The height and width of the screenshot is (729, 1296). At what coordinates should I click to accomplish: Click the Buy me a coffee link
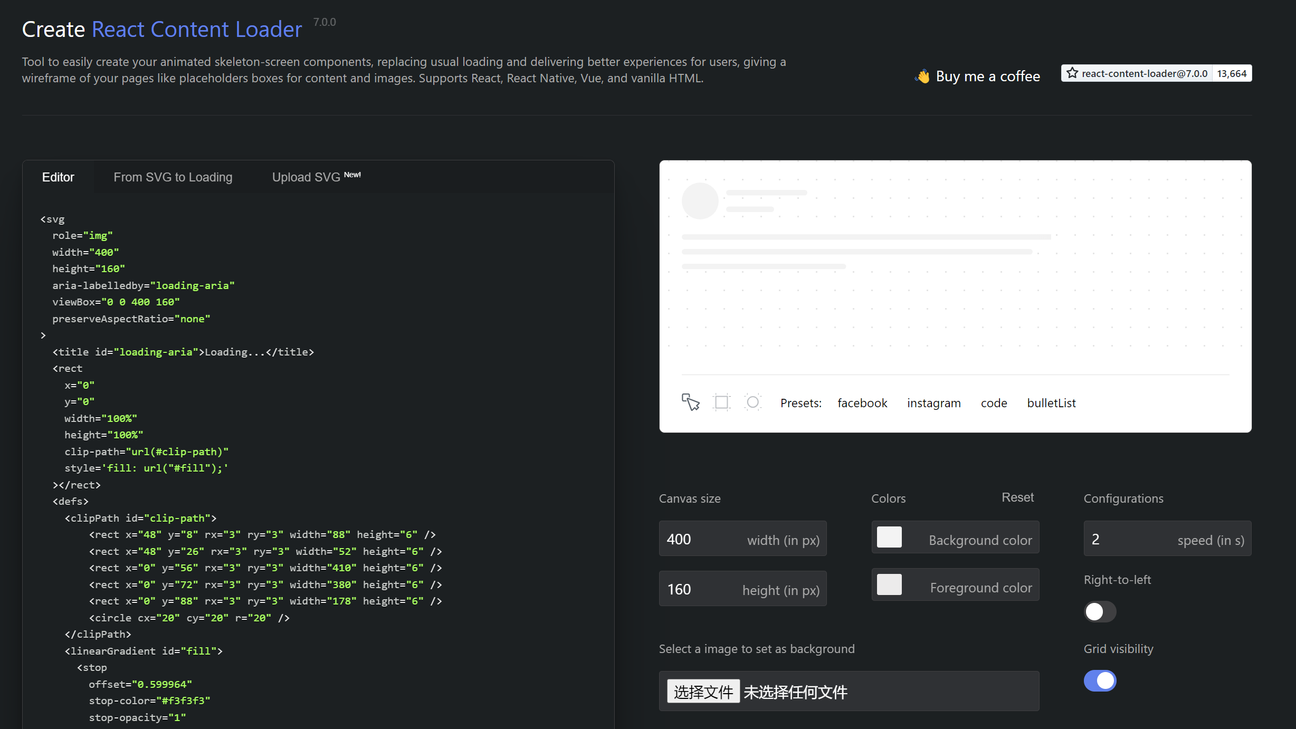click(987, 76)
